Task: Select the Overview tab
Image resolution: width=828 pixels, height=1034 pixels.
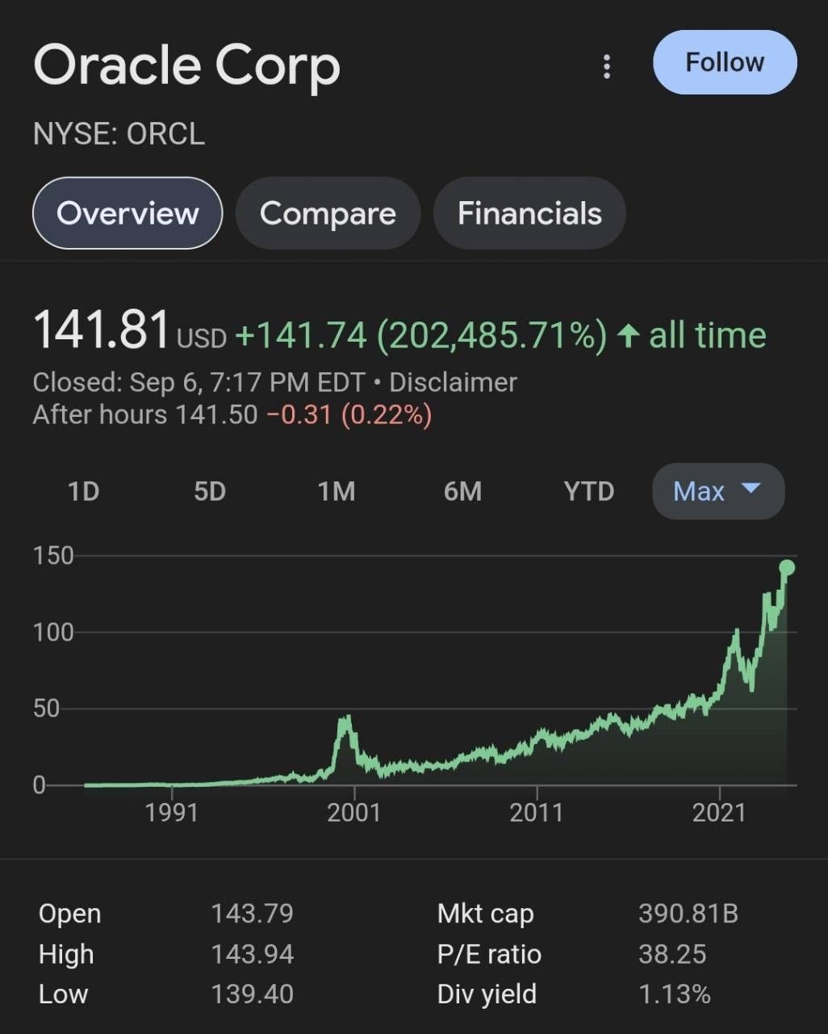Action: (128, 213)
